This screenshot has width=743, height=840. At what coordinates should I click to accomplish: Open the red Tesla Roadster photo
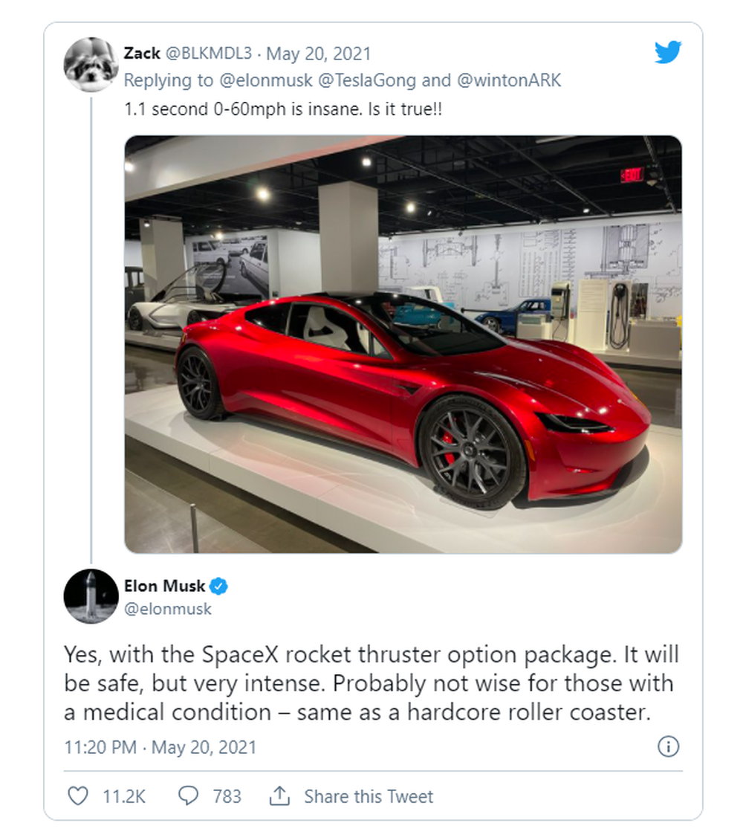403,343
